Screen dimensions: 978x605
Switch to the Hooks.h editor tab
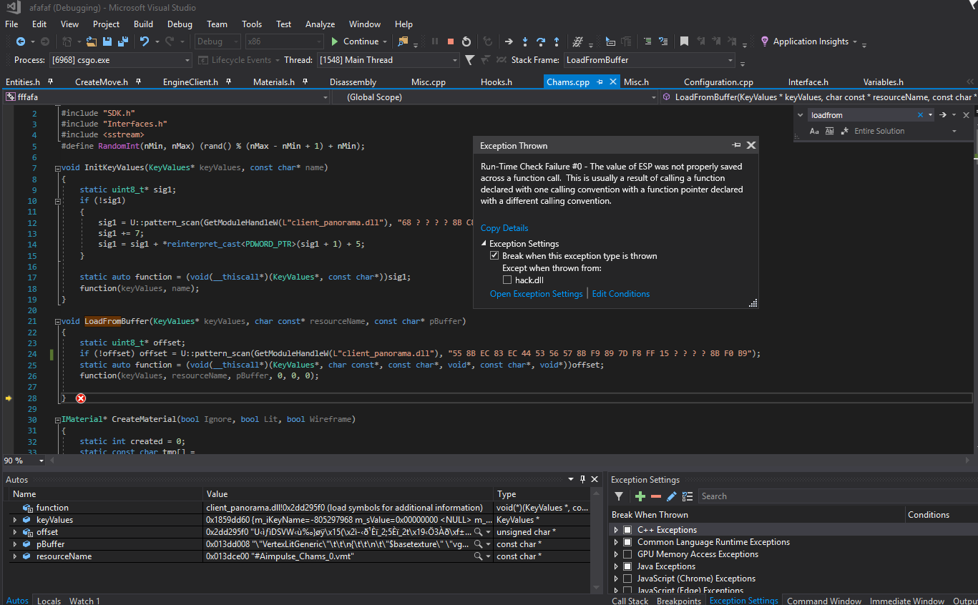496,82
